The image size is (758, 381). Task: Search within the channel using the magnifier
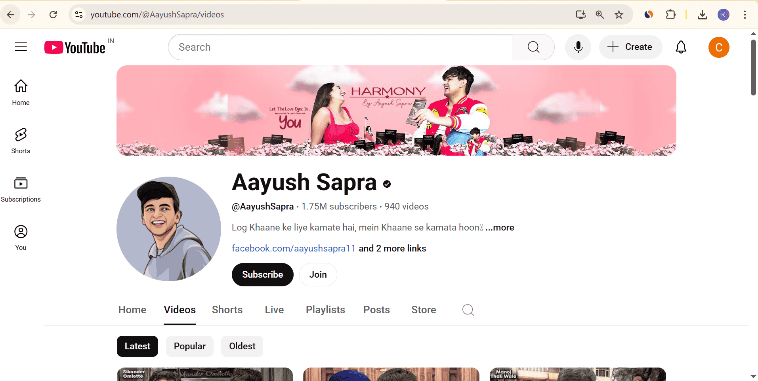[x=468, y=310]
